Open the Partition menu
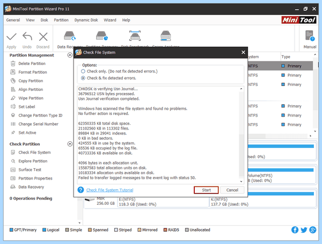This screenshot has height=244, width=322. 61,20
